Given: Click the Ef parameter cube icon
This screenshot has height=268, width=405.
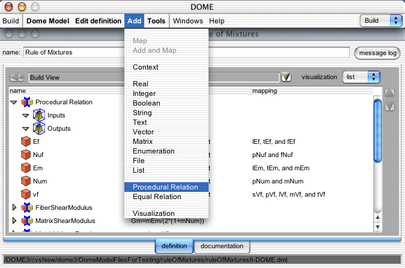Looking at the screenshot, I should [26, 141].
